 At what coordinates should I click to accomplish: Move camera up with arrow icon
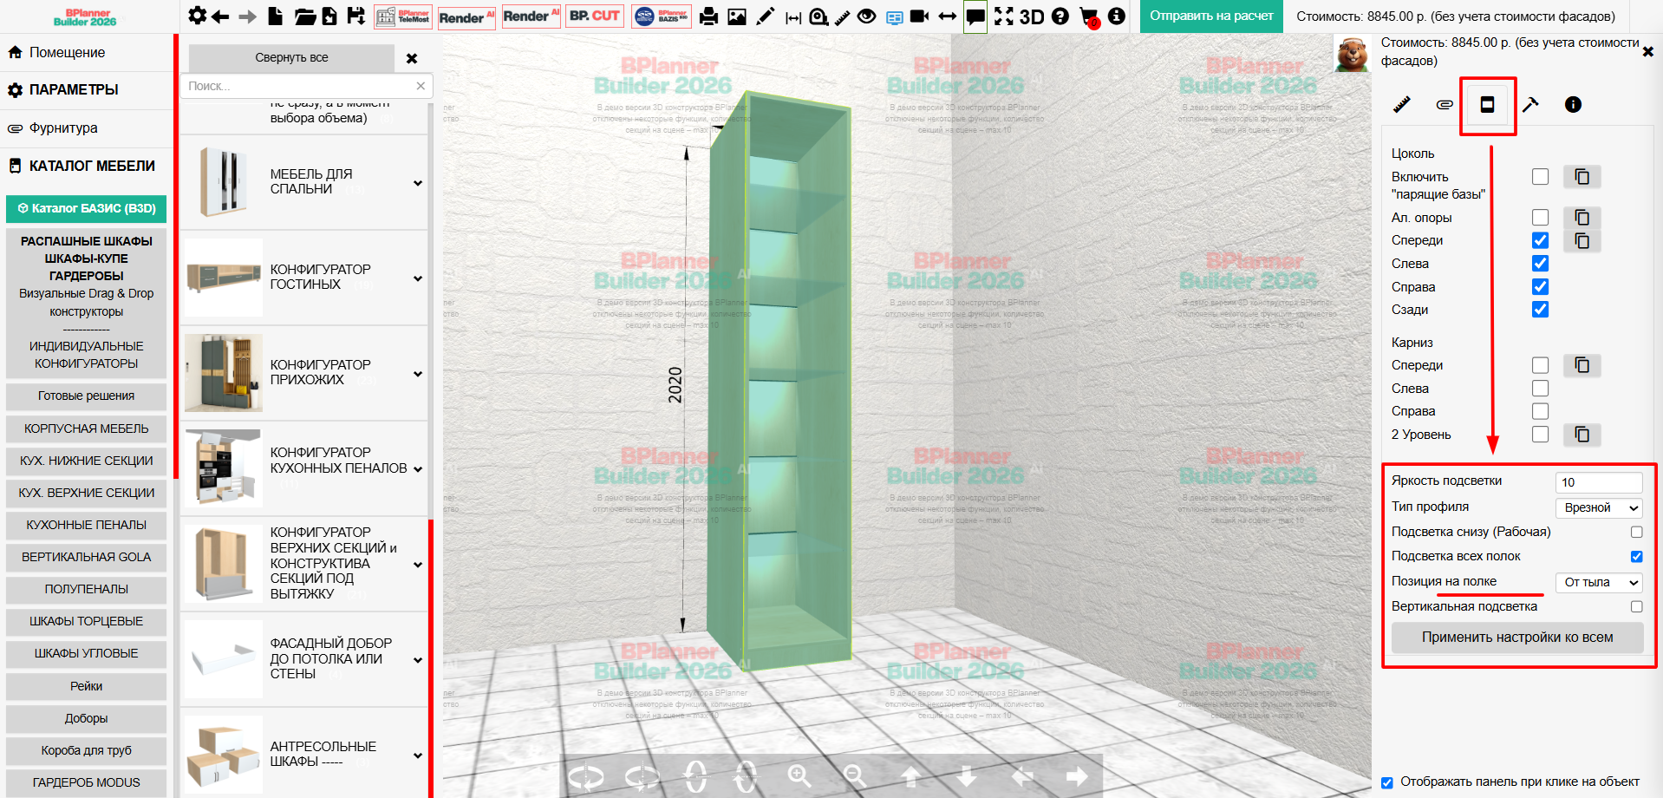pos(910,776)
